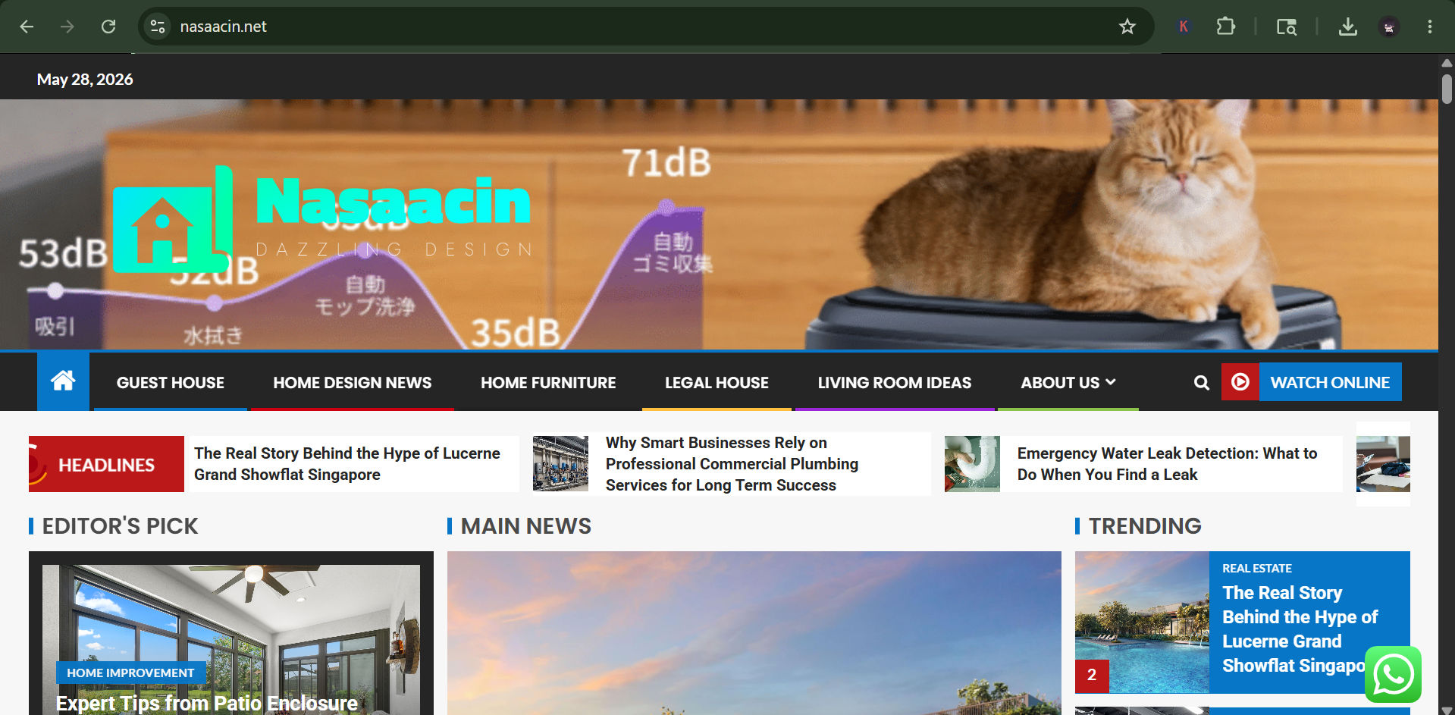Open the Extensions puzzle icon
The width and height of the screenshot is (1455, 715).
pyautogui.click(x=1225, y=27)
